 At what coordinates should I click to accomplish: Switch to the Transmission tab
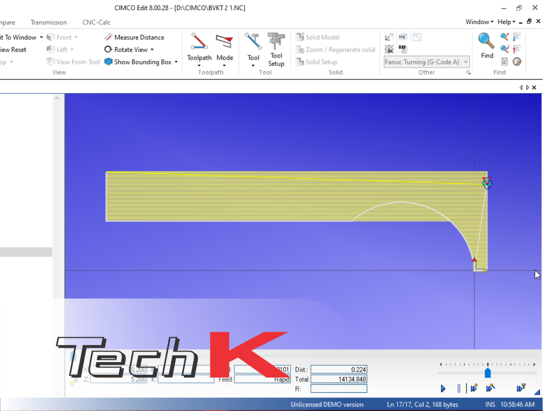pos(48,22)
